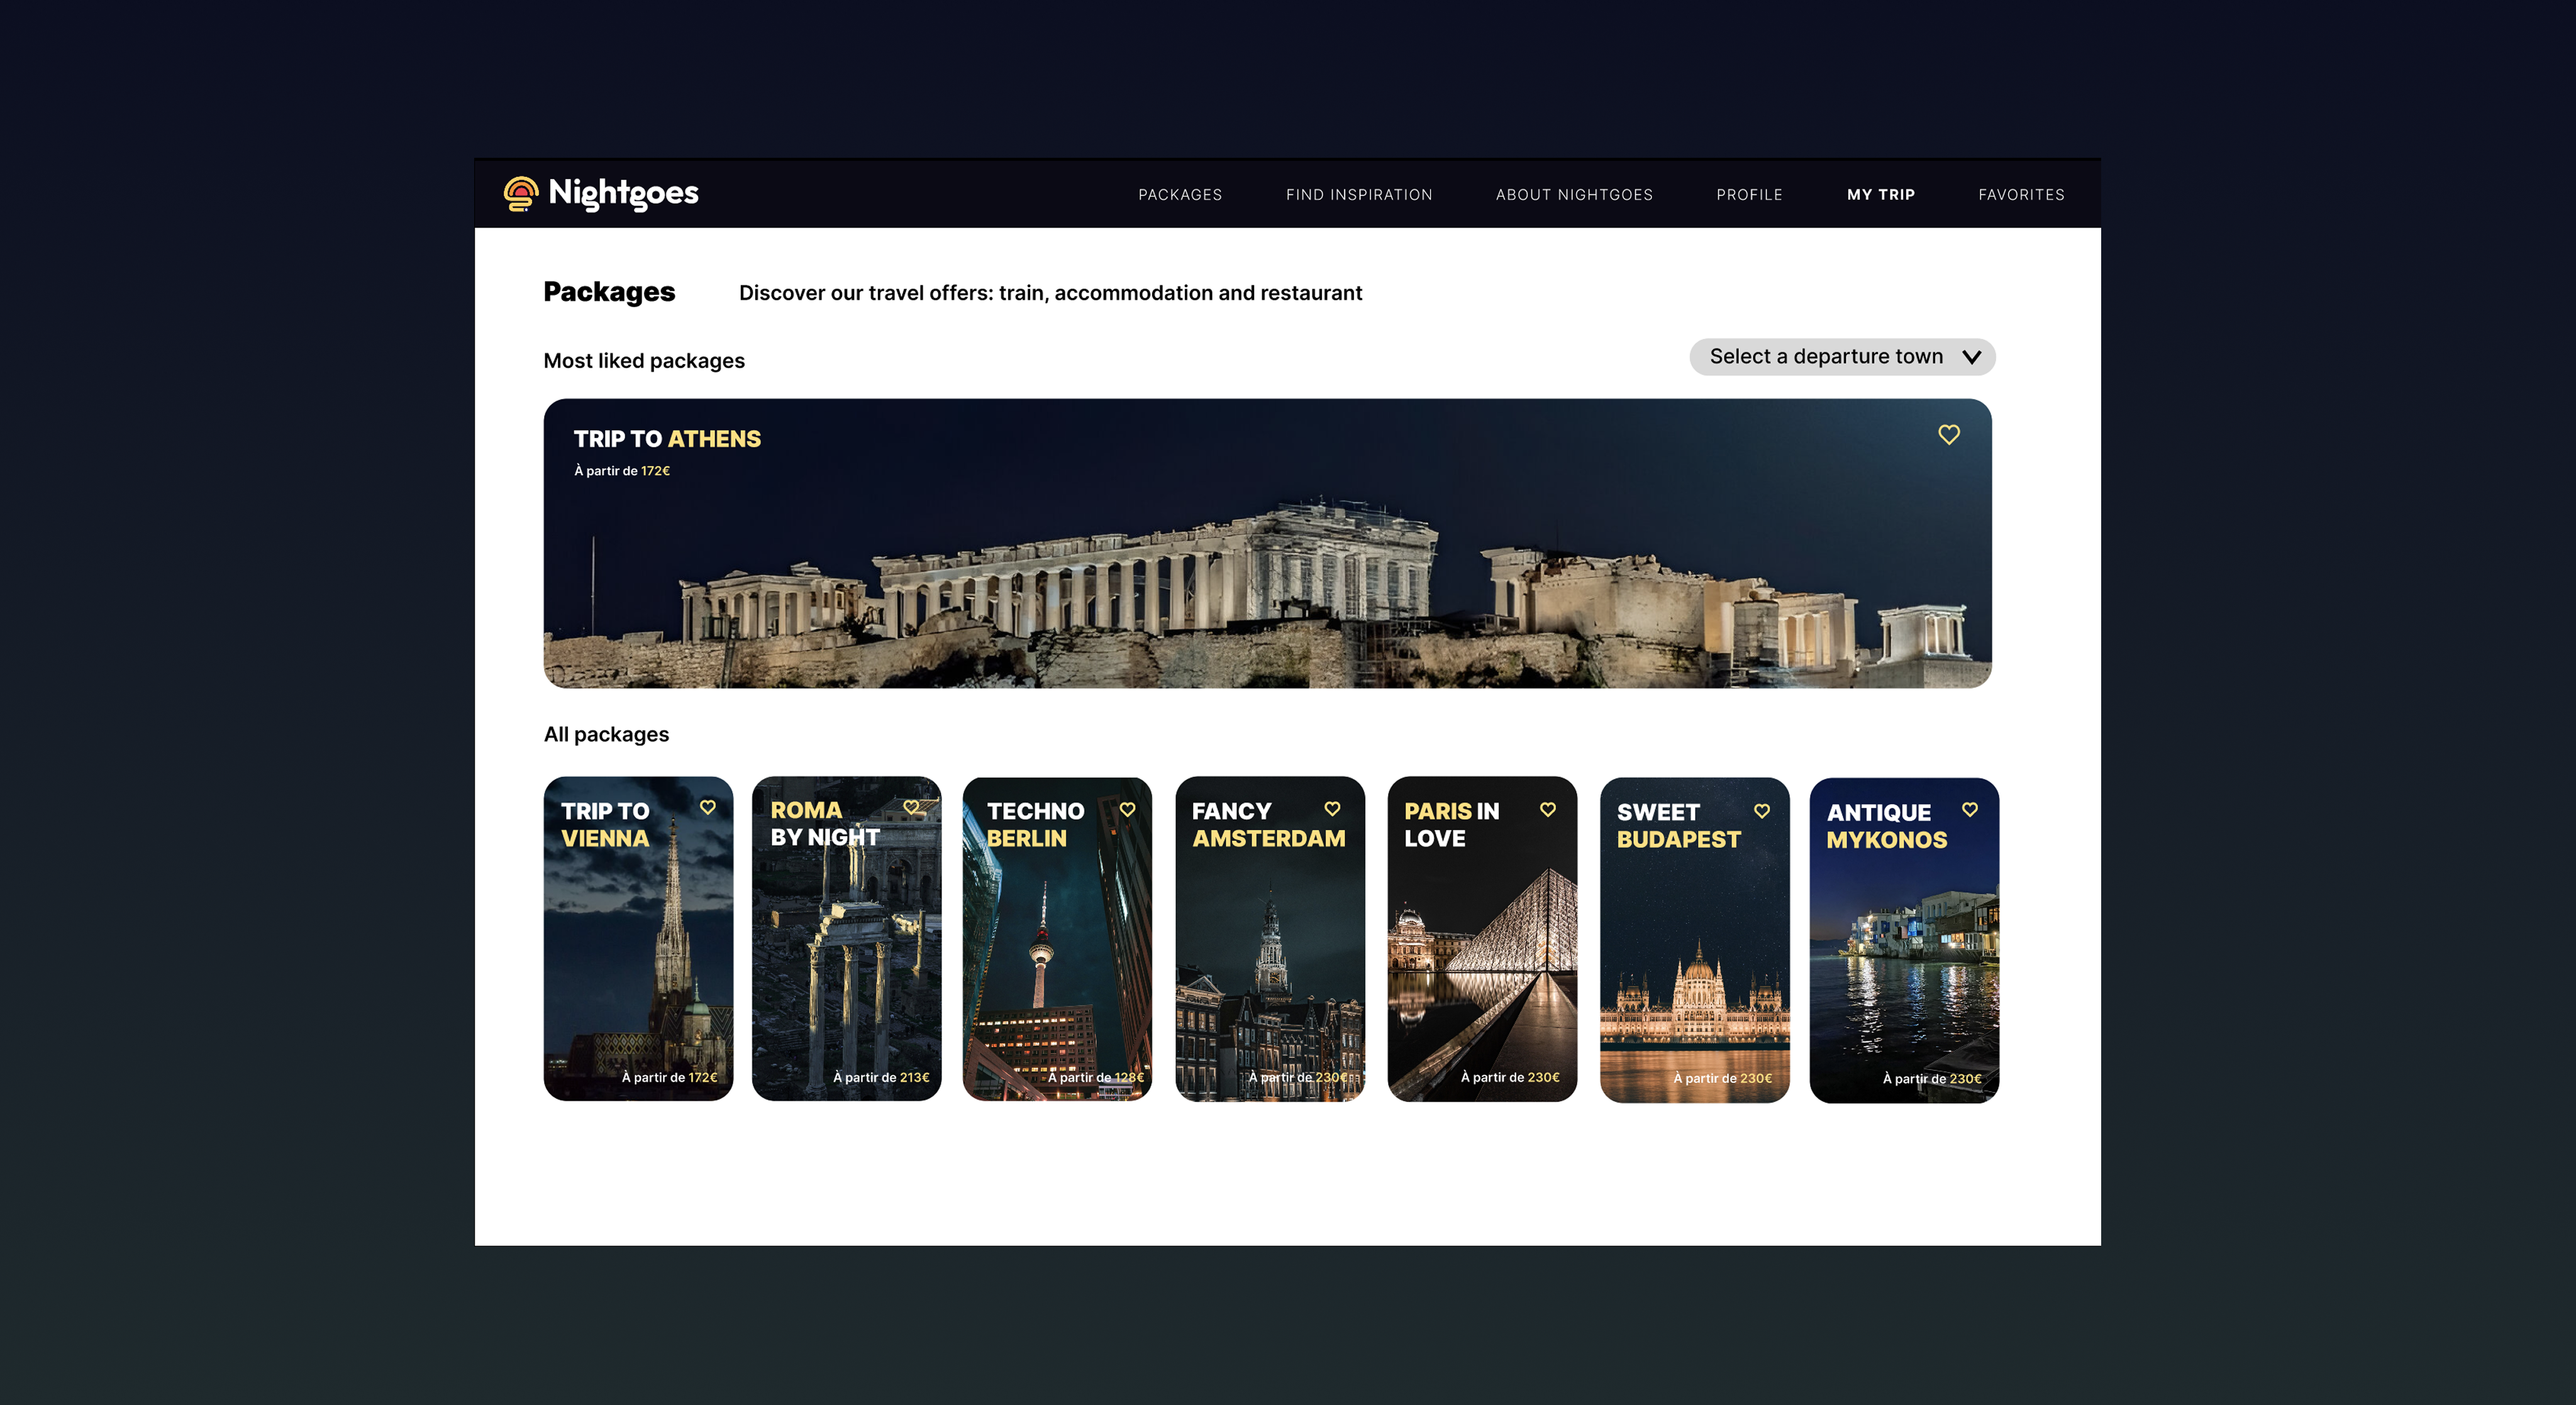Click heart icon on Paris in Love
The width and height of the screenshot is (2576, 1405).
coord(1547,810)
